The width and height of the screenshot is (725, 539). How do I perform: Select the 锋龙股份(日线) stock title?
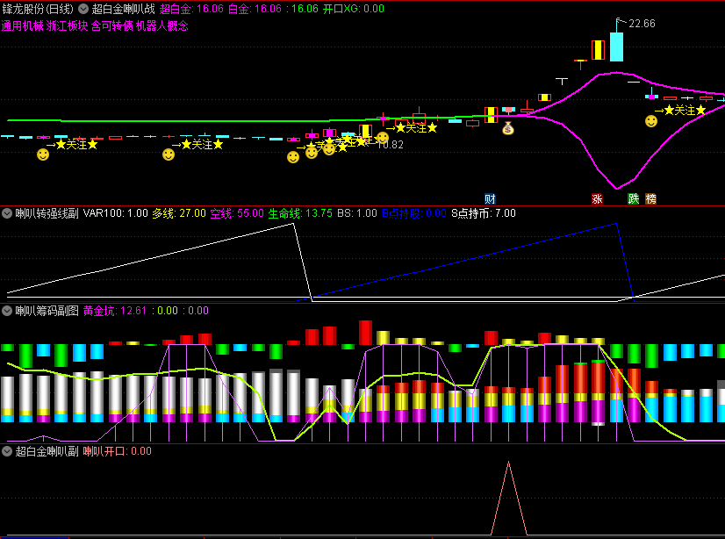coord(38,9)
